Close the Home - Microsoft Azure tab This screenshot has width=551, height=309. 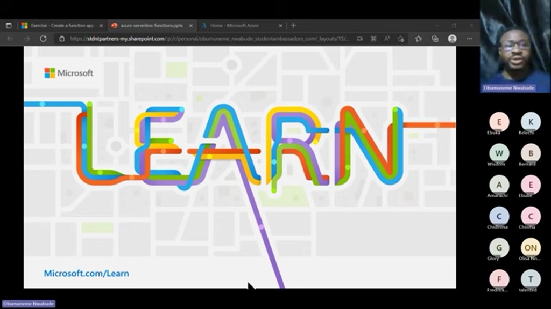tap(280, 26)
